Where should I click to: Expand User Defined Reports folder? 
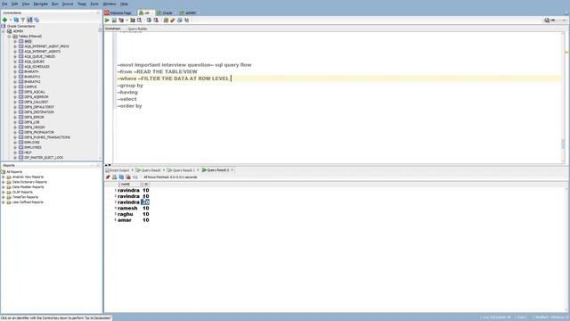click(4, 202)
